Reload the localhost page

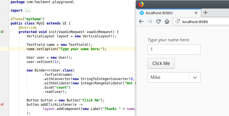coord(158,22)
